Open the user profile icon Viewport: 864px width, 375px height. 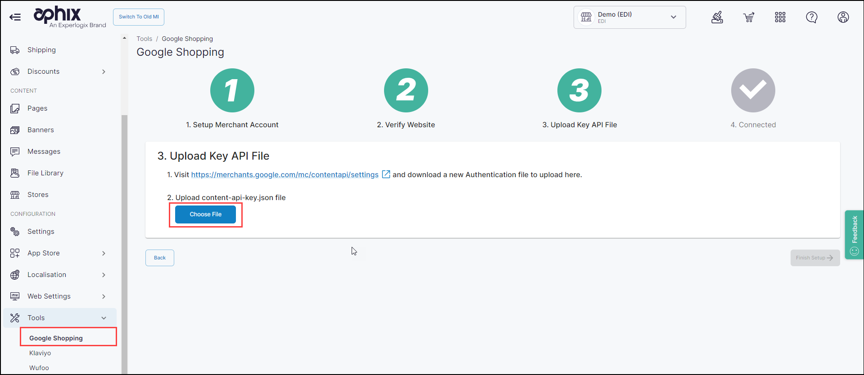point(843,17)
